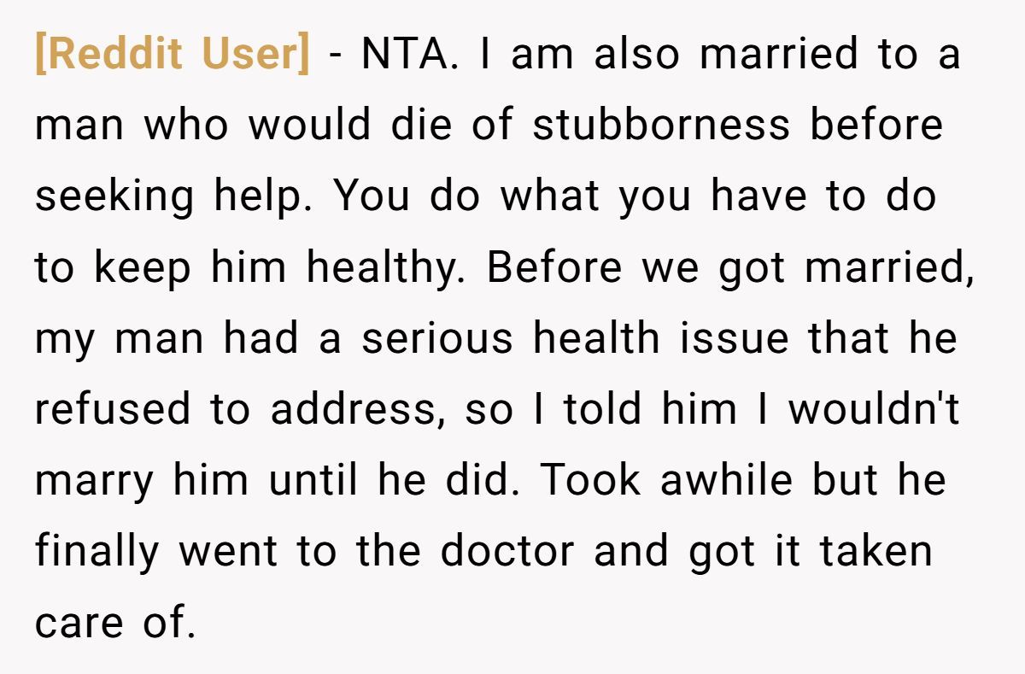Click the word "stubborness" in the comment
Screen dimensions: 1025x674
(x=662, y=126)
